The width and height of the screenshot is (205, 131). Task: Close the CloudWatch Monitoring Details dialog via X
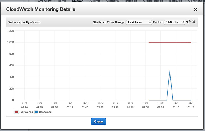point(196,9)
